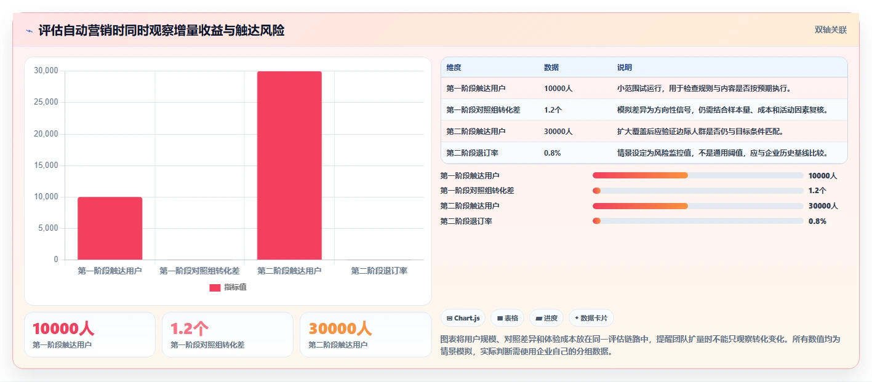The image size is (872, 382).
Task: Click the progress bar showing 30000人
Action: coord(698,206)
